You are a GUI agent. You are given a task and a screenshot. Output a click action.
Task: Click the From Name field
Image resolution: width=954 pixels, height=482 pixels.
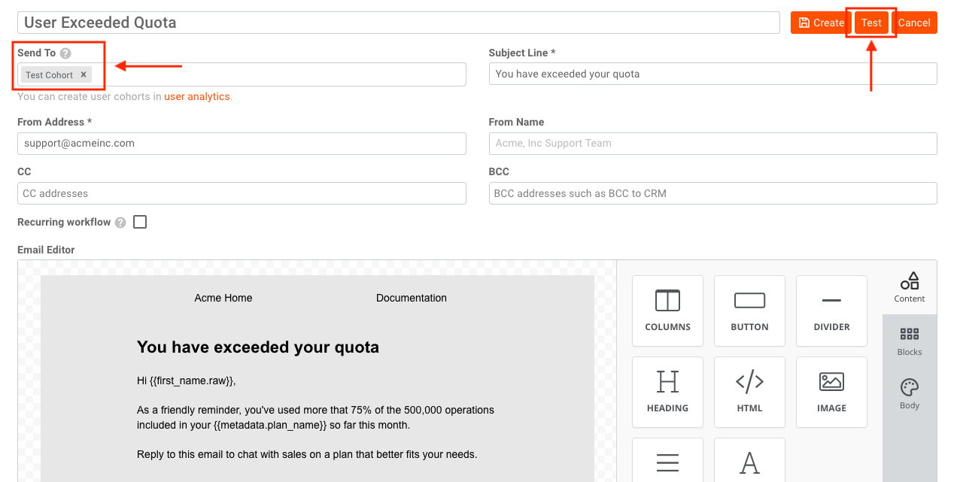[712, 143]
